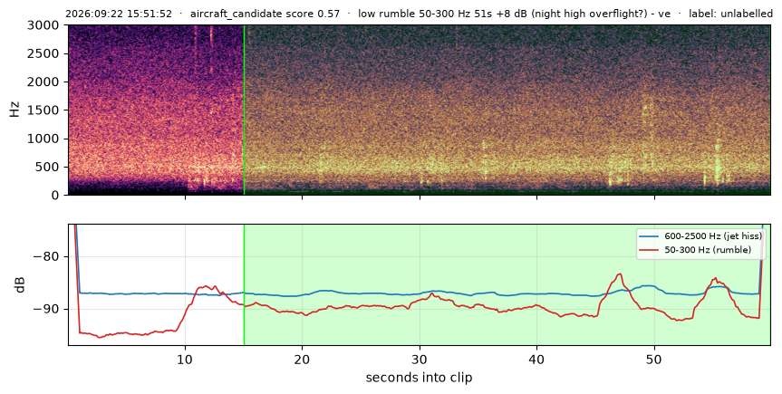Click spectrogram y-tick label '500'
782x394 pixels.
(49, 167)
